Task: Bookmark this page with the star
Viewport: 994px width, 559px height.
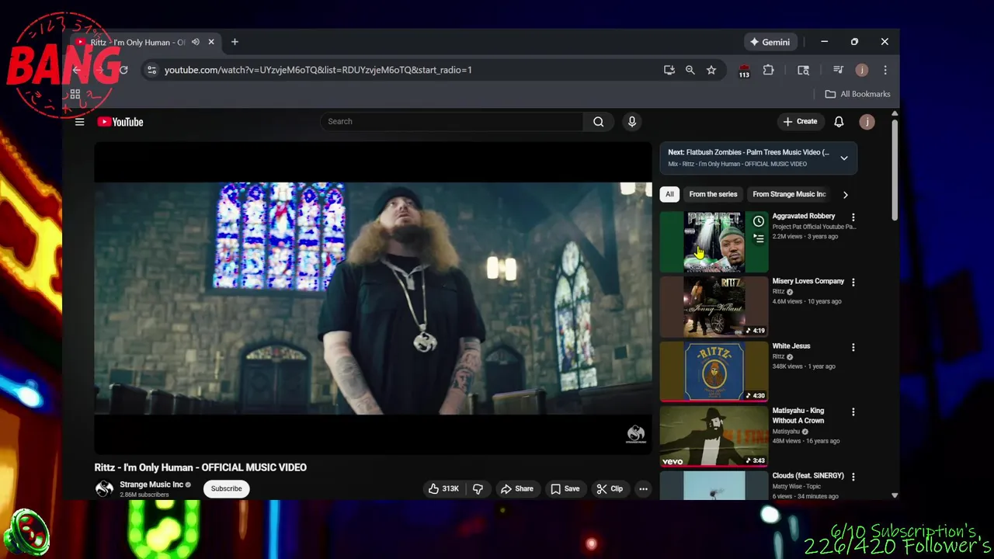Action: tap(711, 70)
